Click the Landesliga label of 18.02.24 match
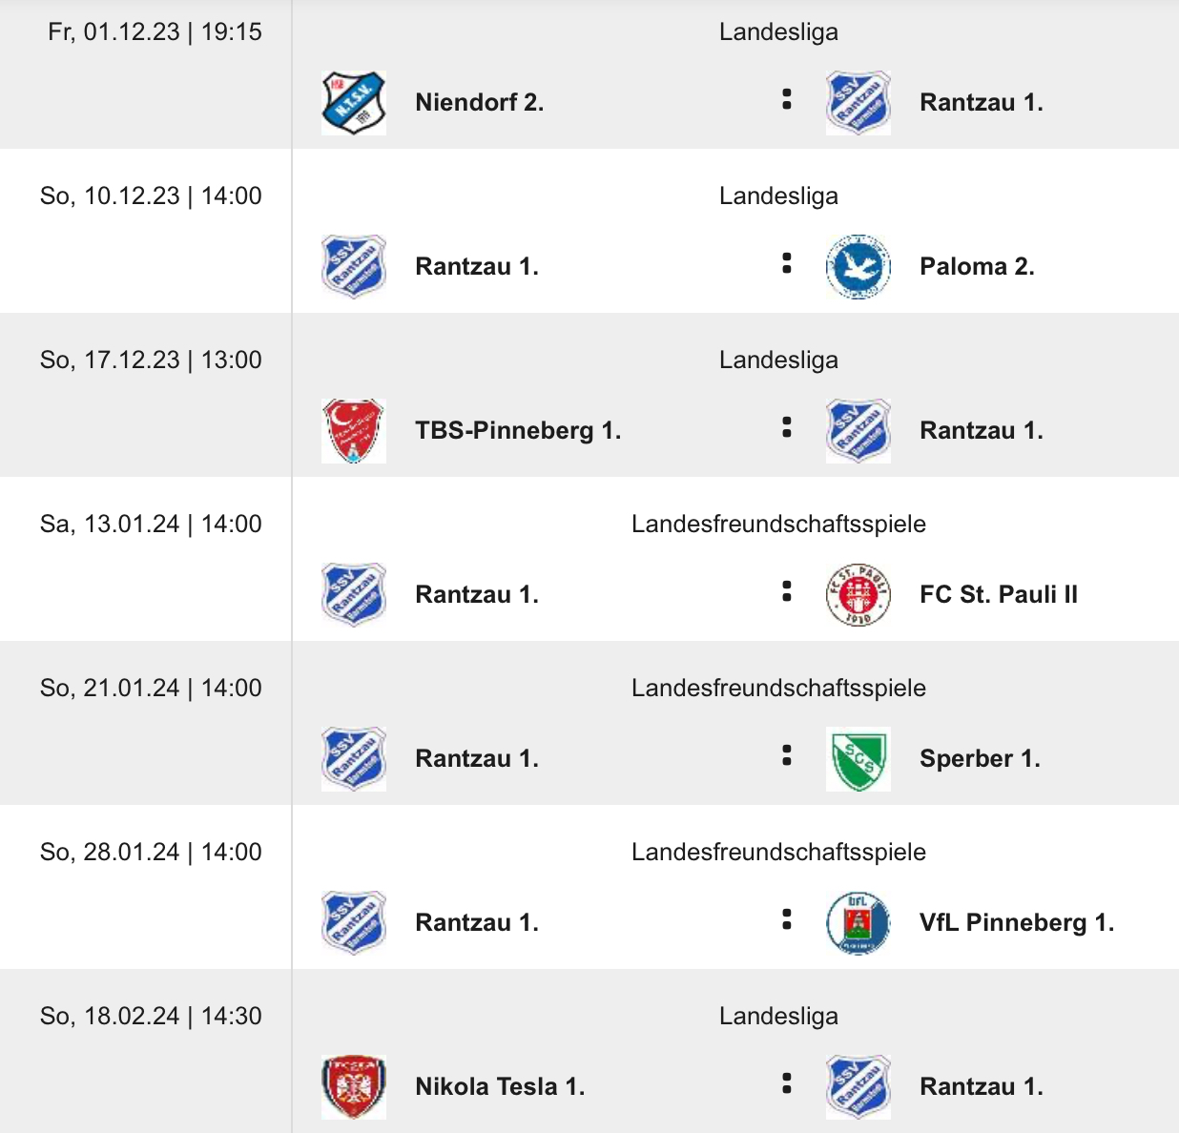This screenshot has height=1133, width=1179. (778, 1016)
